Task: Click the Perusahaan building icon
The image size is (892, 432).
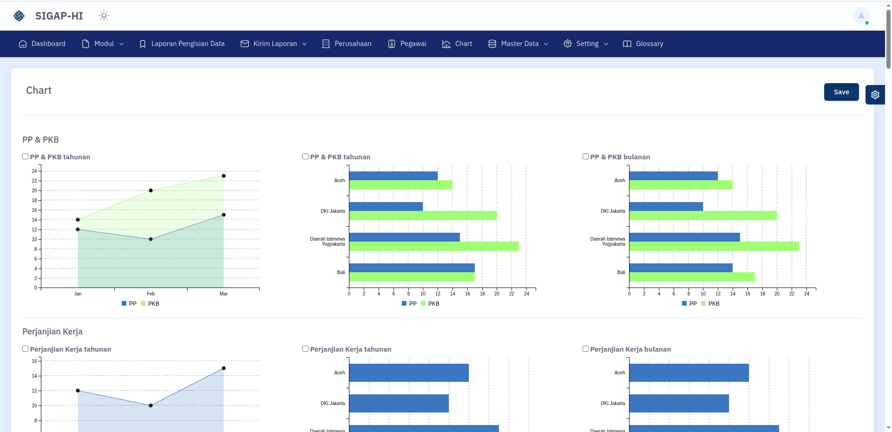Action: pyautogui.click(x=326, y=44)
